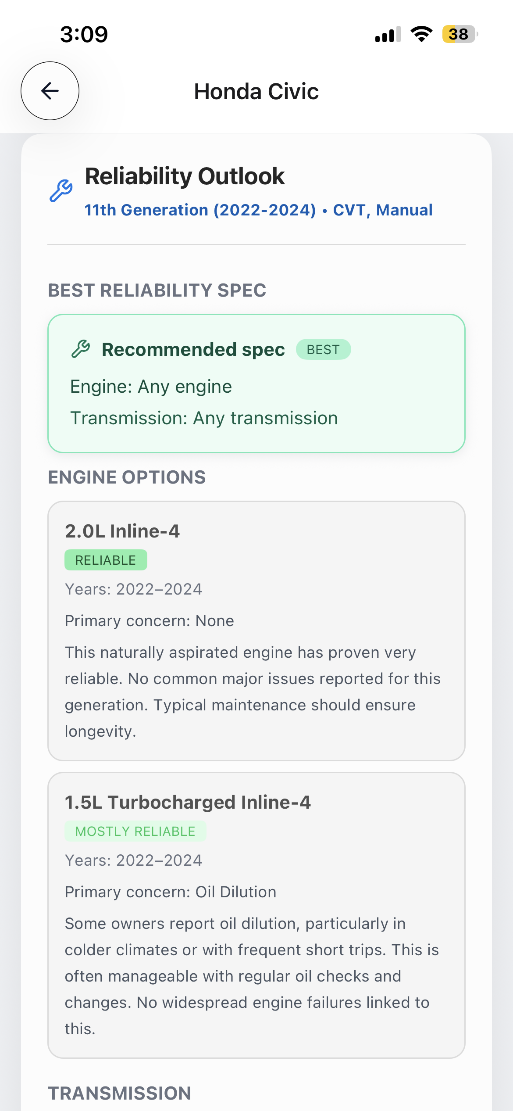
Task: Tap the battery level indicator
Action: tap(459, 34)
